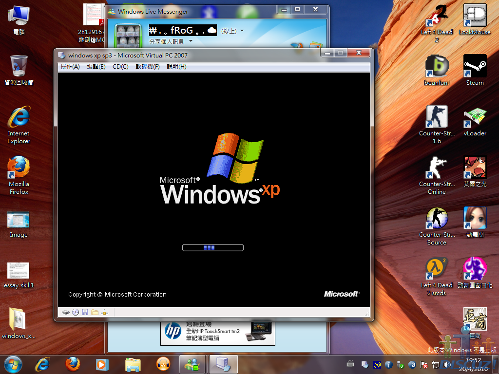Click the yellow wireless signal tray icon
Viewport: 499px width, 374px height.
point(377,364)
